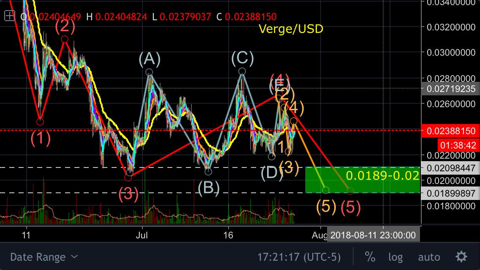
Task: Click the countdown label 01:38:42
Action: (x=458, y=145)
